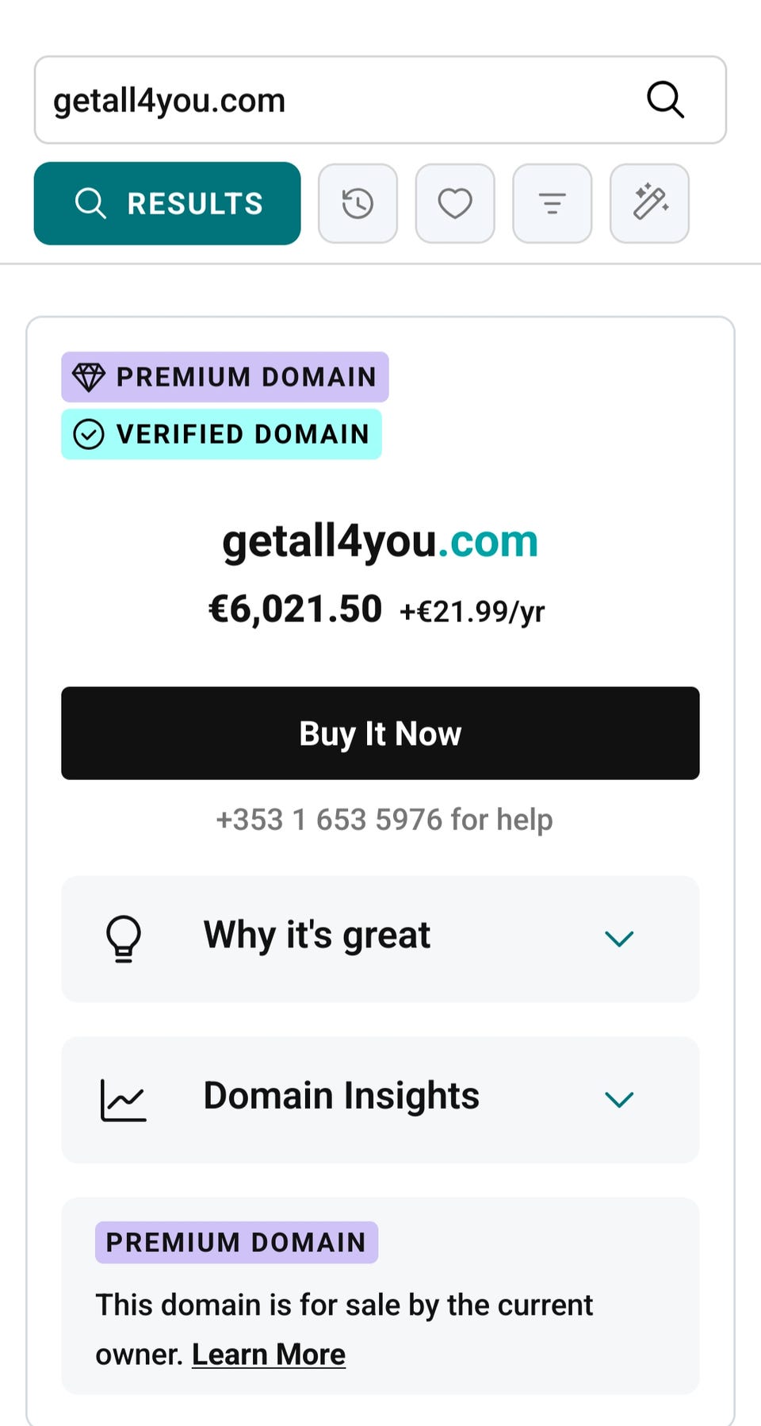The height and width of the screenshot is (1426, 761).
Task: Click the purple PREMIUM DOMAIN label near bottom
Action: pyautogui.click(x=236, y=1242)
